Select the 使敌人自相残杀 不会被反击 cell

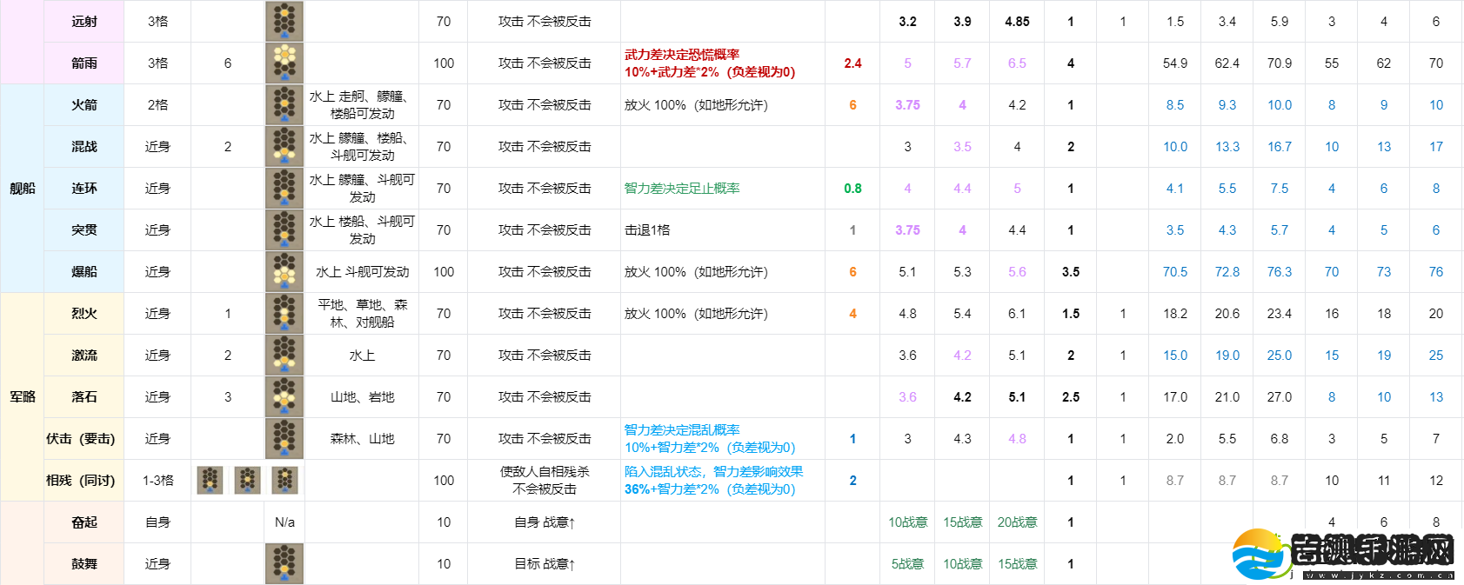pos(545,481)
